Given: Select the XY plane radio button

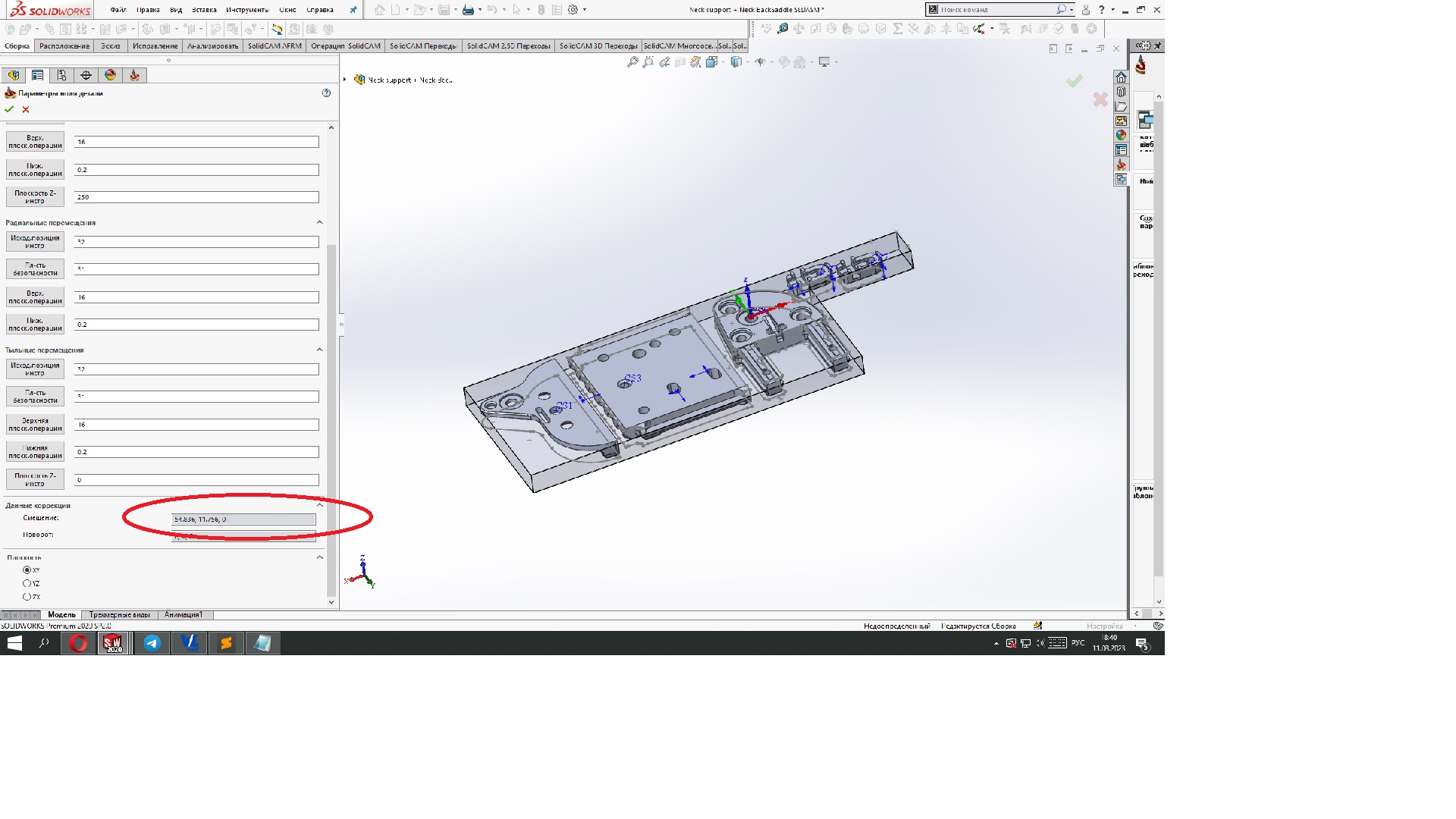Looking at the screenshot, I should [x=27, y=570].
